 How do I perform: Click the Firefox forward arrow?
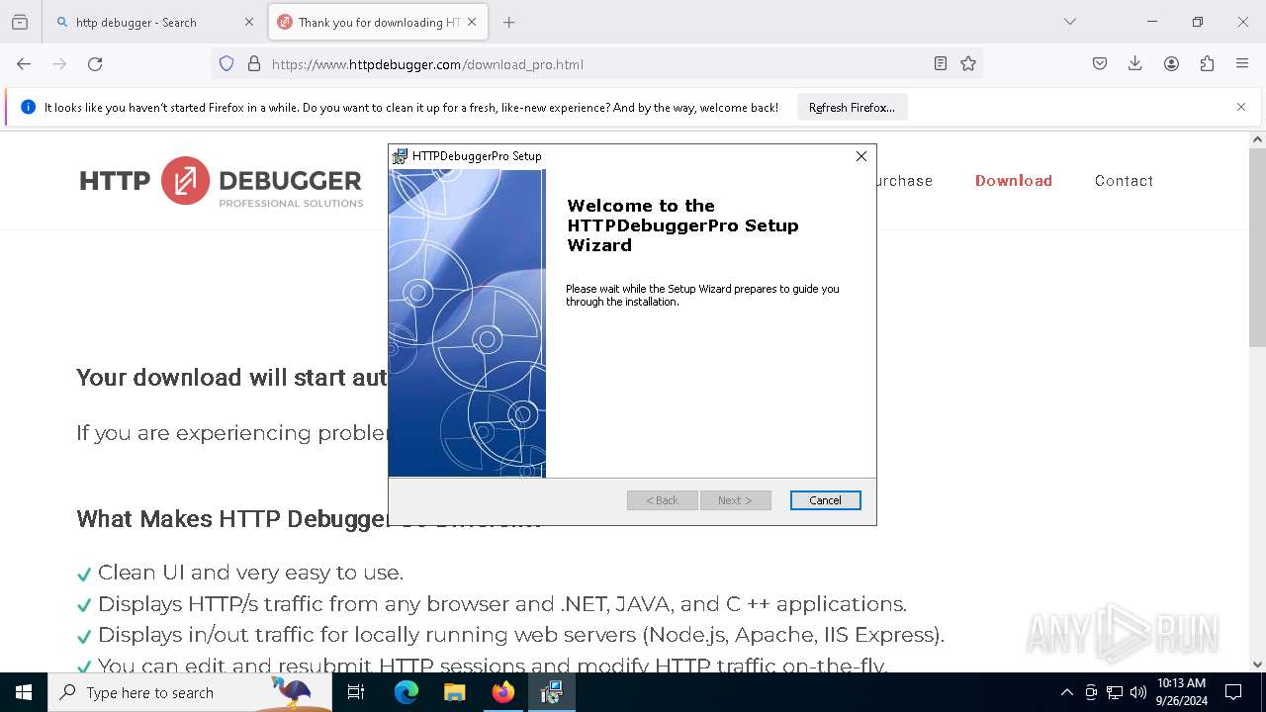click(59, 64)
